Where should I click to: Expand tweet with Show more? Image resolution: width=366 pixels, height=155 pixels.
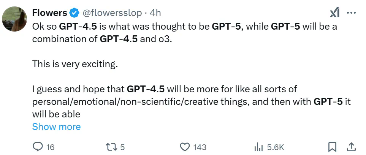click(56, 127)
